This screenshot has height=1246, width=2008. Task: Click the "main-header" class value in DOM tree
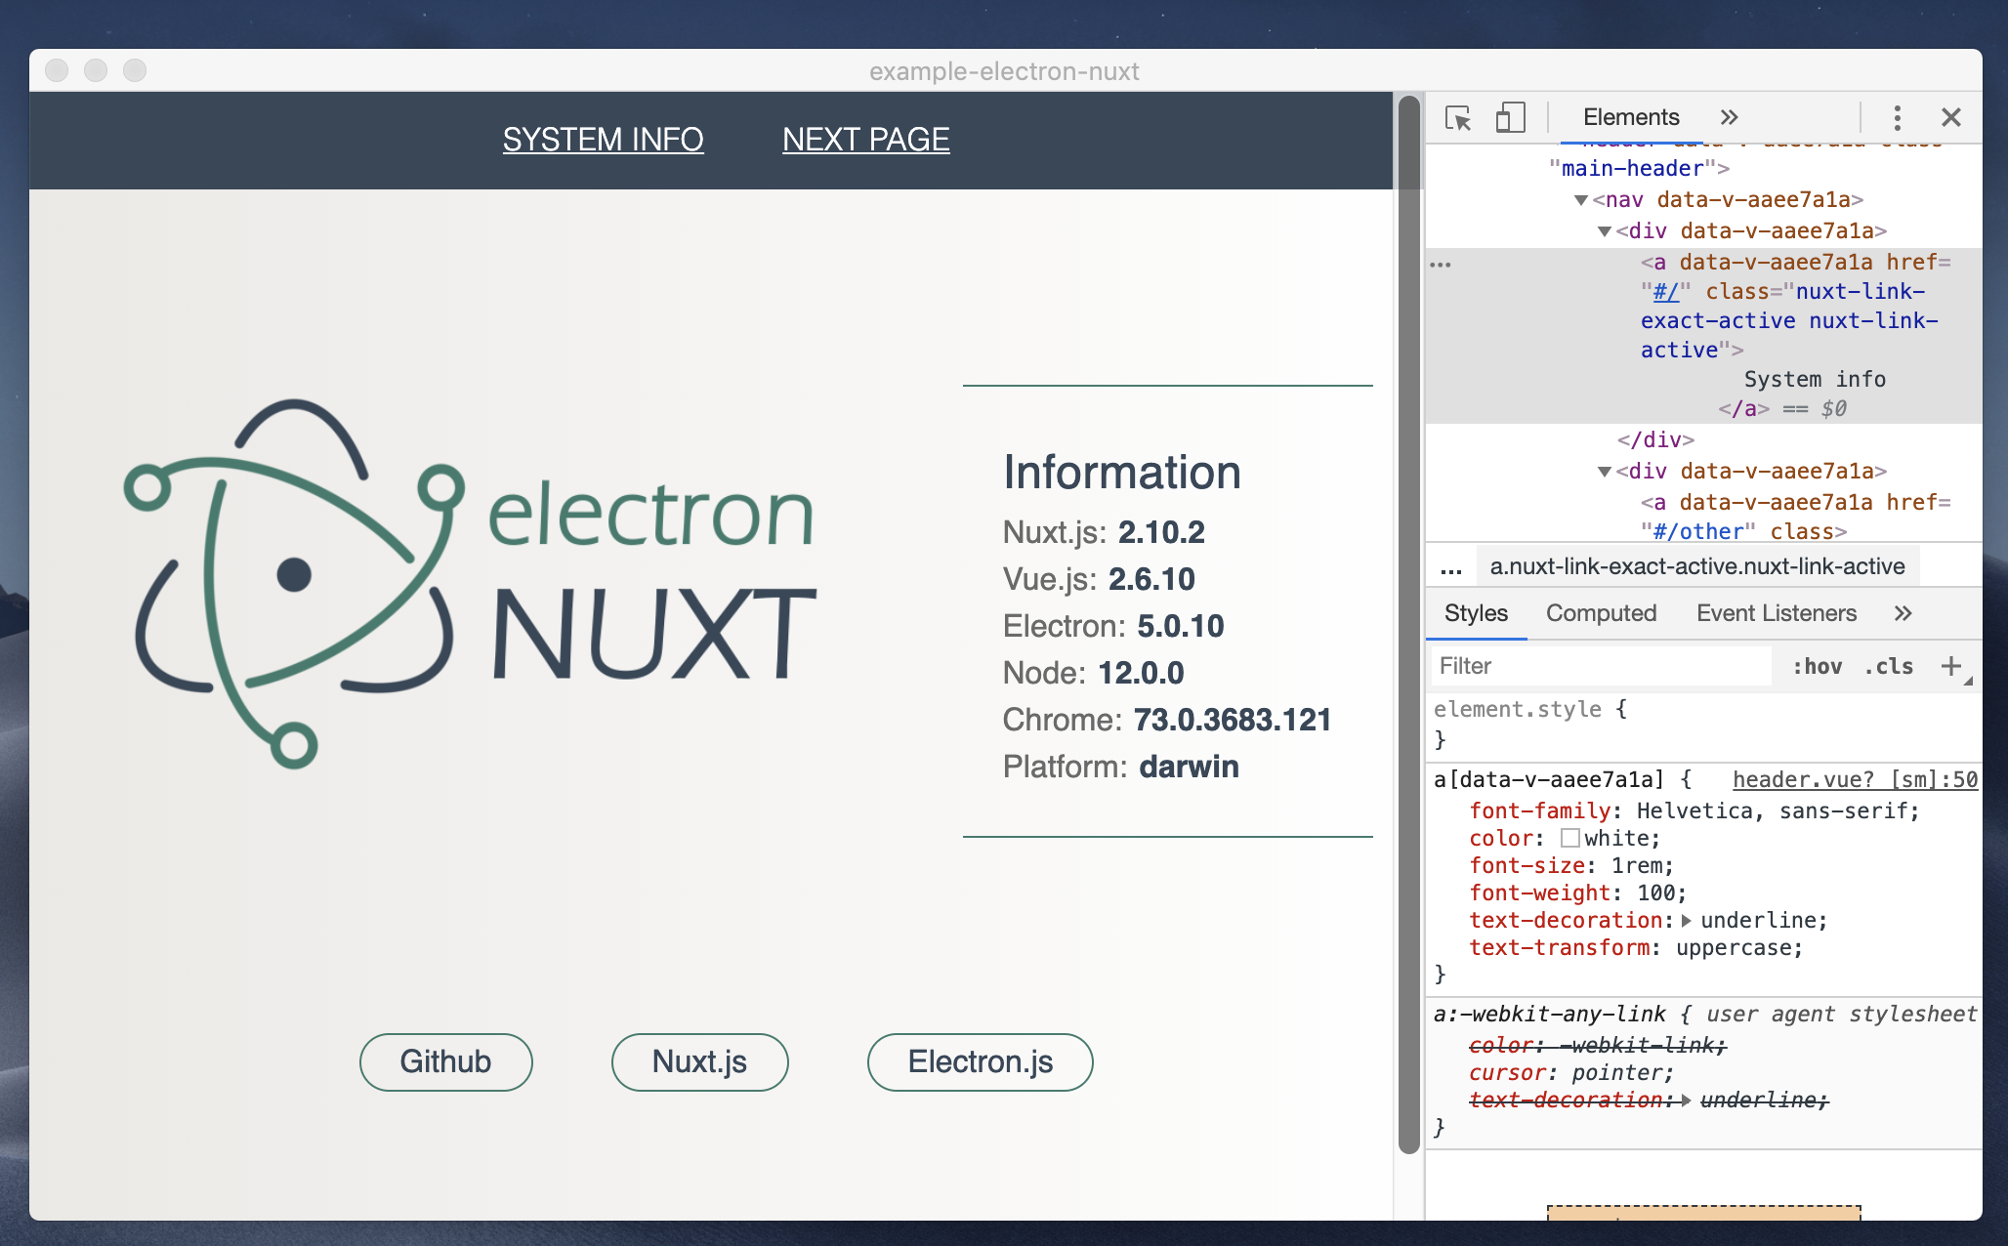[x=1632, y=168]
